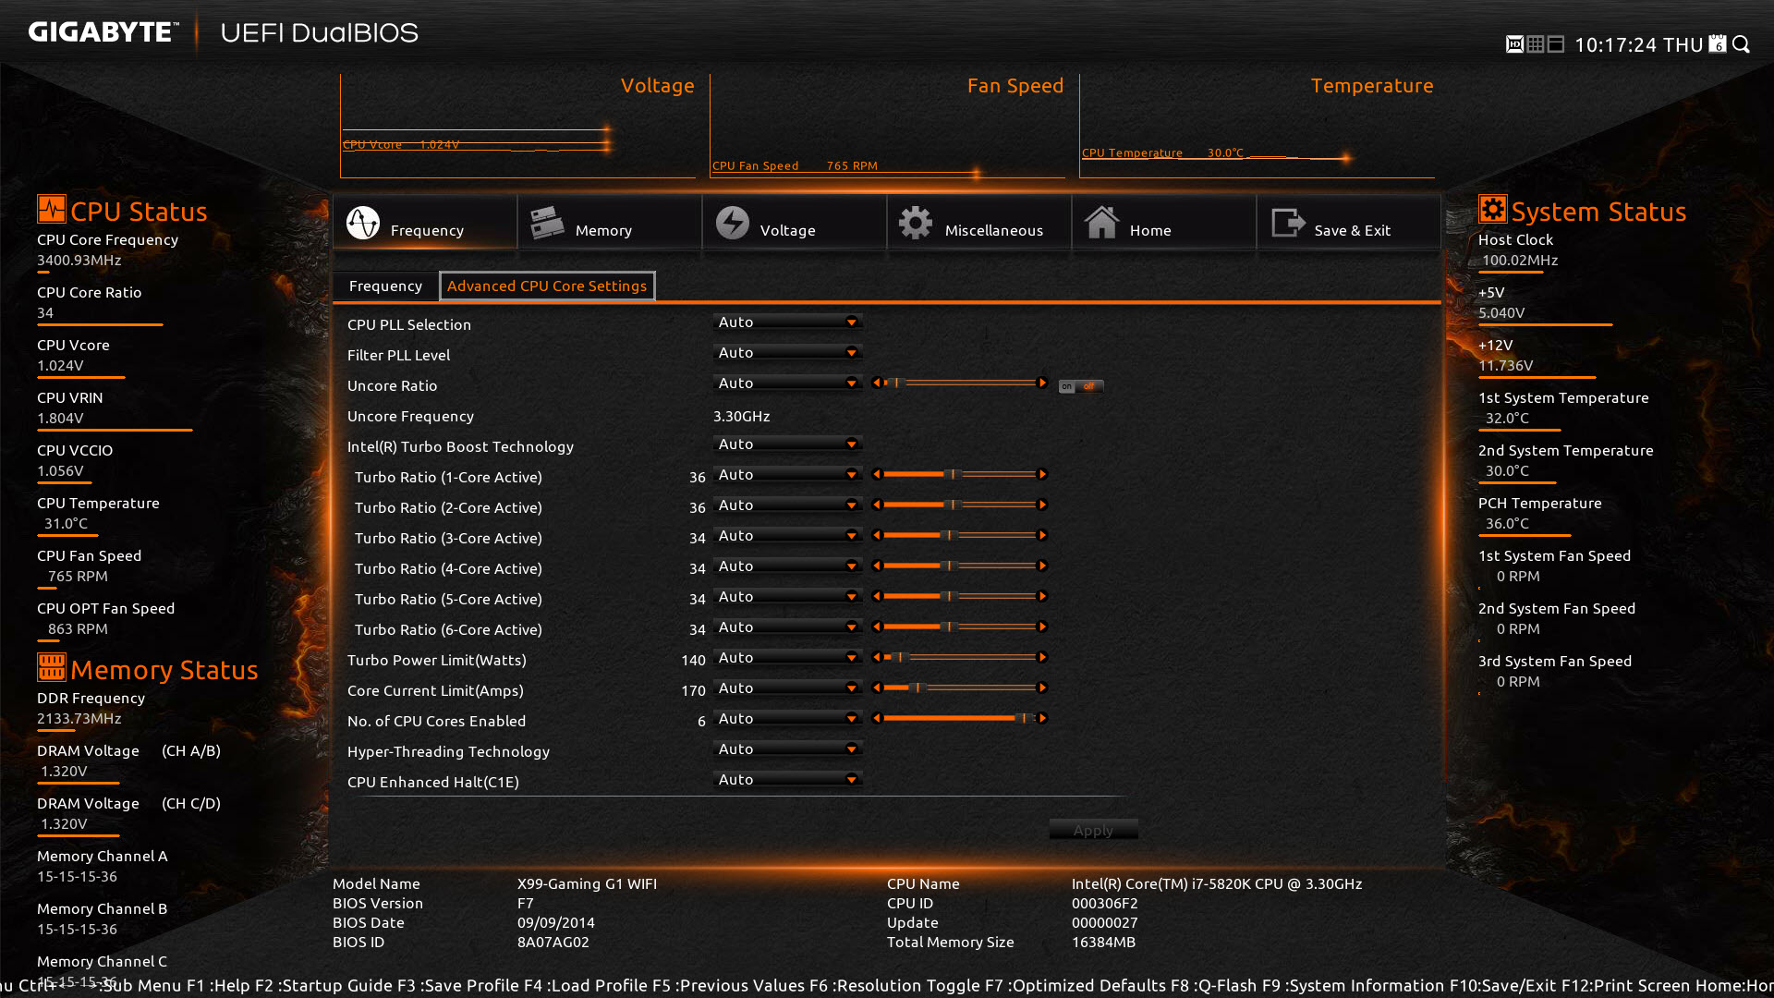This screenshot has width=1774, height=998.
Task: Open CPU Enhanced Halt(C1E) dropdown
Action: pos(787,779)
